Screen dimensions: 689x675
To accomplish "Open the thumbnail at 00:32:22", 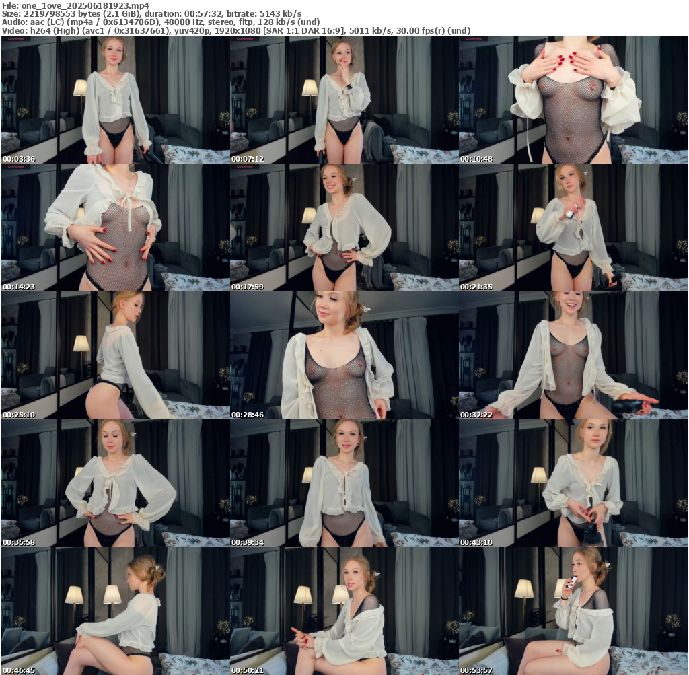I will pos(573,355).
